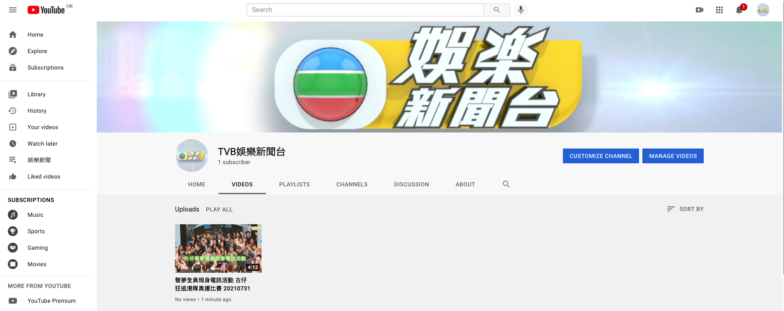This screenshot has width=784, height=311.
Task: Start voice search with microphone icon
Action: tap(521, 10)
